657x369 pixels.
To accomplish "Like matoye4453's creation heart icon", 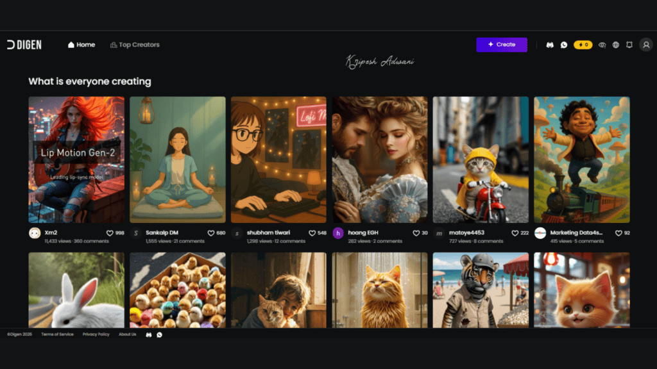I will pyautogui.click(x=515, y=233).
